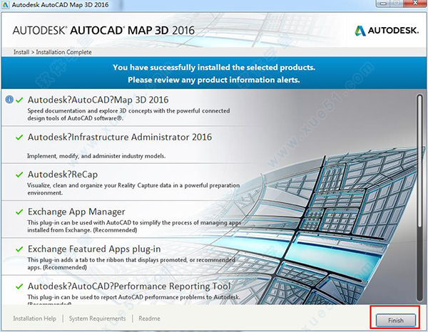Click the AutoCAD app icon in title bar

[x=5, y=5]
